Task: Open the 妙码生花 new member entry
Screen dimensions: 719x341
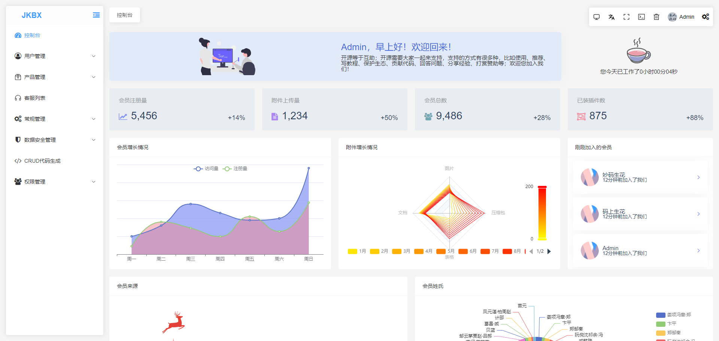Action: point(640,177)
